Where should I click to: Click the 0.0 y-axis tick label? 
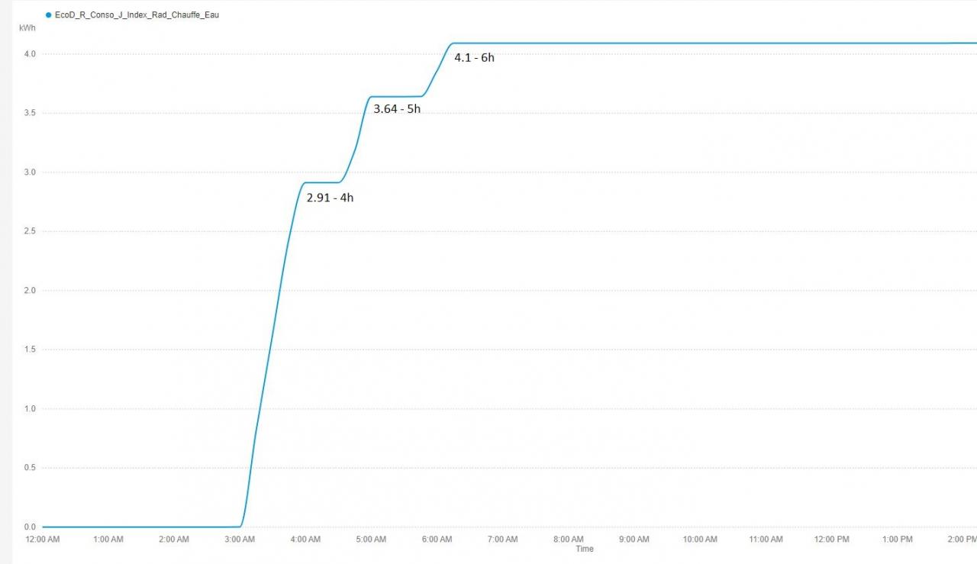tap(30, 527)
